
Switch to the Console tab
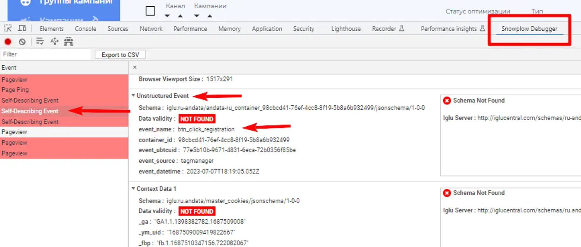(85, 29)
